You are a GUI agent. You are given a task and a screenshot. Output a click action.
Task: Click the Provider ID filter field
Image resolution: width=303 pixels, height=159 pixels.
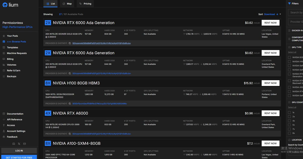[x=295, y=22]
